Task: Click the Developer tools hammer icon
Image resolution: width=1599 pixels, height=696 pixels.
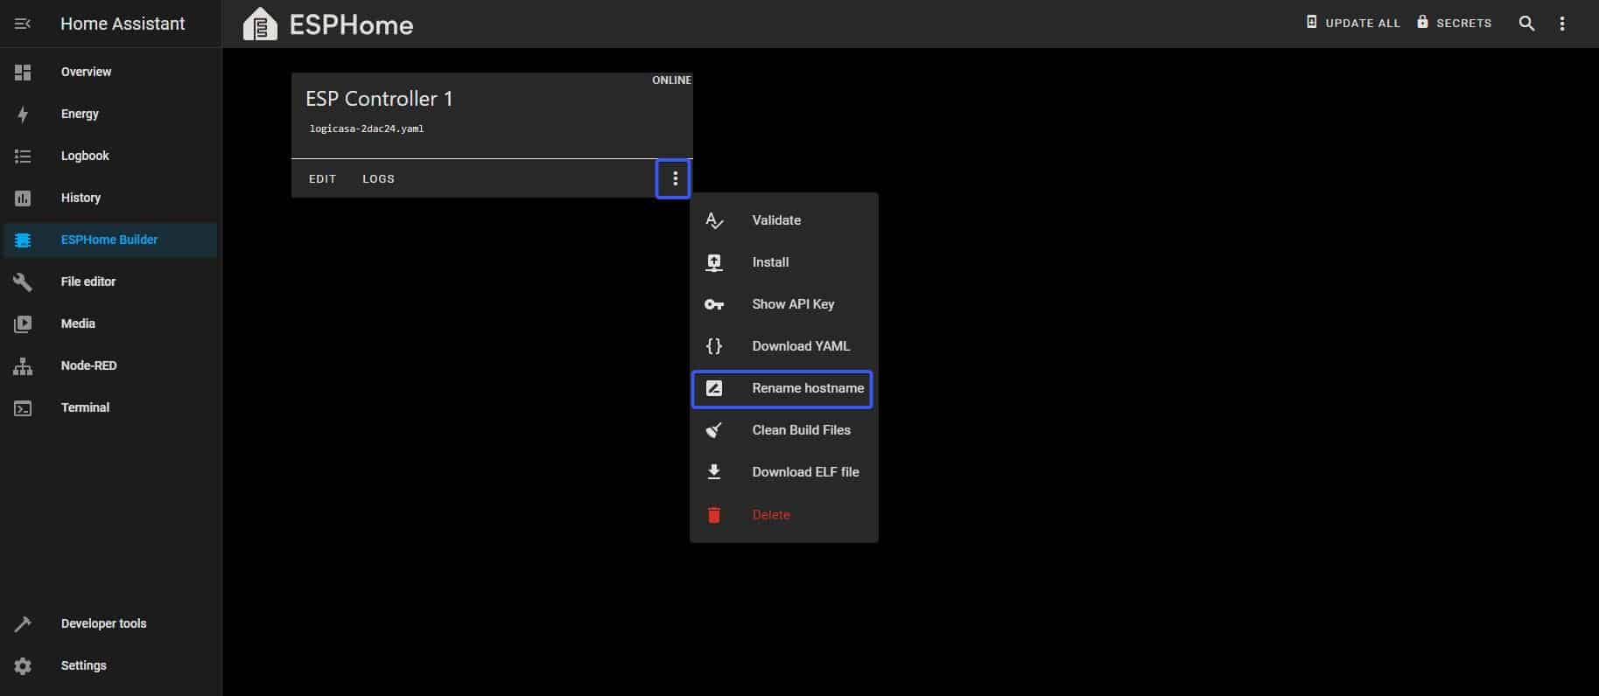Action: (23, 623)
